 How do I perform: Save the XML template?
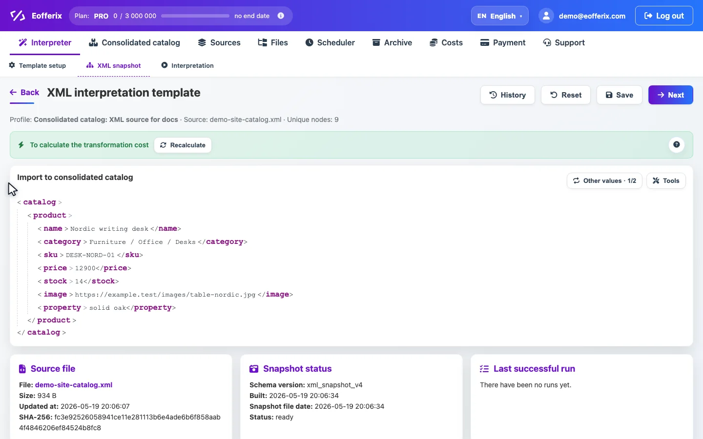click(x=620, y=95)
